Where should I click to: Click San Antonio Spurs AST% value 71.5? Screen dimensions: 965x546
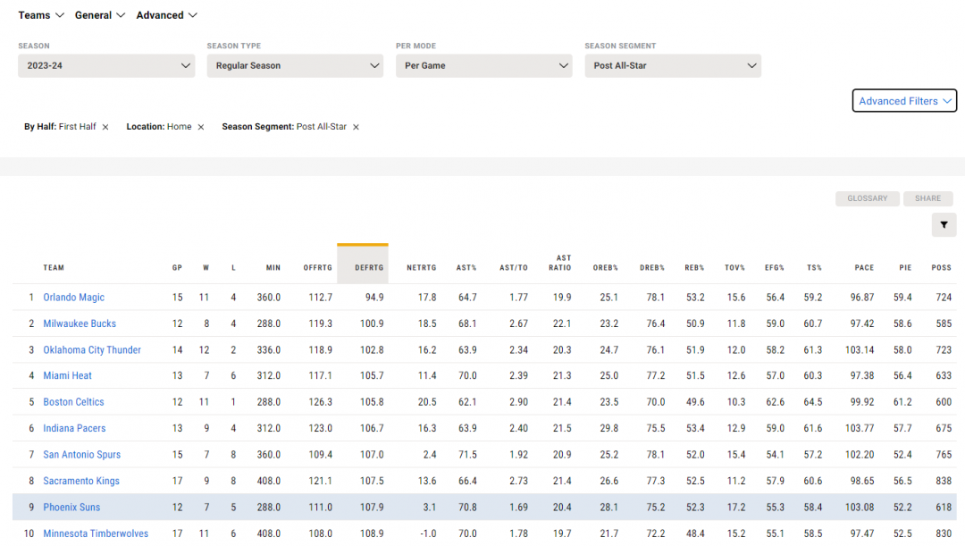pyautogui.click(x=467, y=455)
